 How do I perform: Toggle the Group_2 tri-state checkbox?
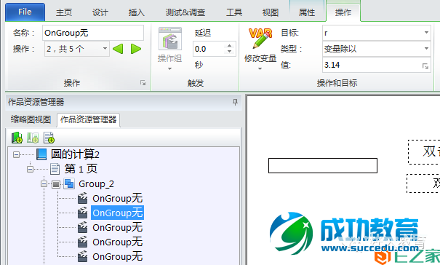click(x=56, y=184)
